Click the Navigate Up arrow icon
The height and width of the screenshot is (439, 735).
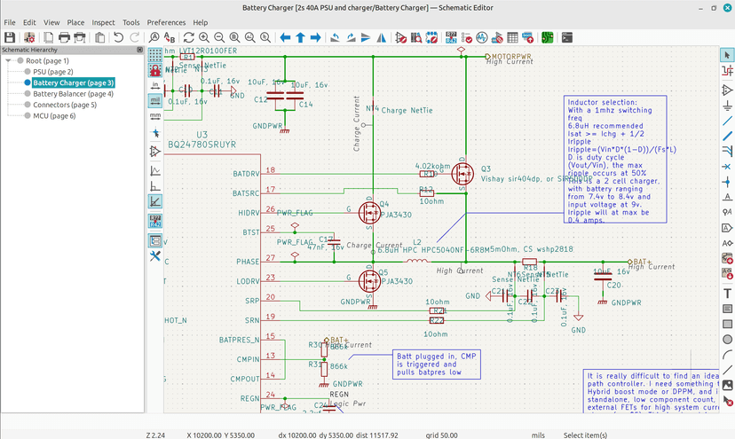(x=301, y=37)
